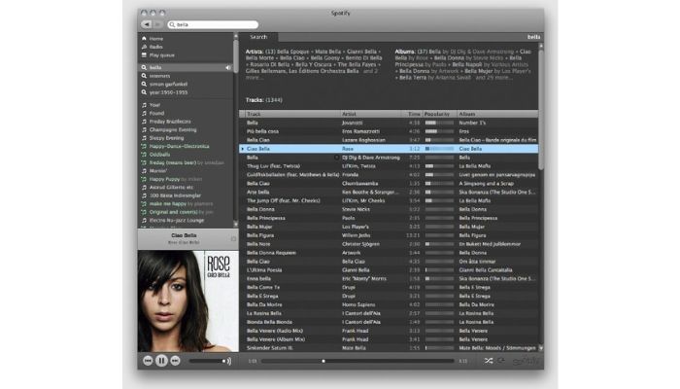The width and height of the screenshot is (680, 389).
Task: Go to Home in the sidebar
Action: coord(156,39)
